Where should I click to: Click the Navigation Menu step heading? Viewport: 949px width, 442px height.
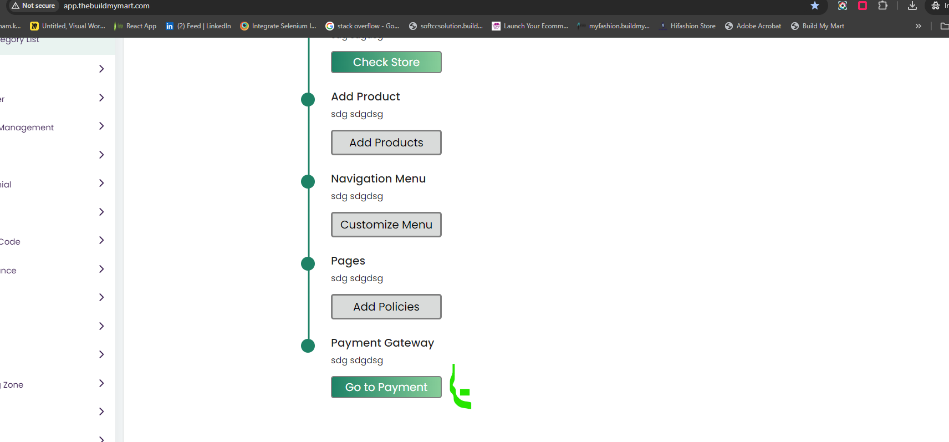click(x=378, y=179)
